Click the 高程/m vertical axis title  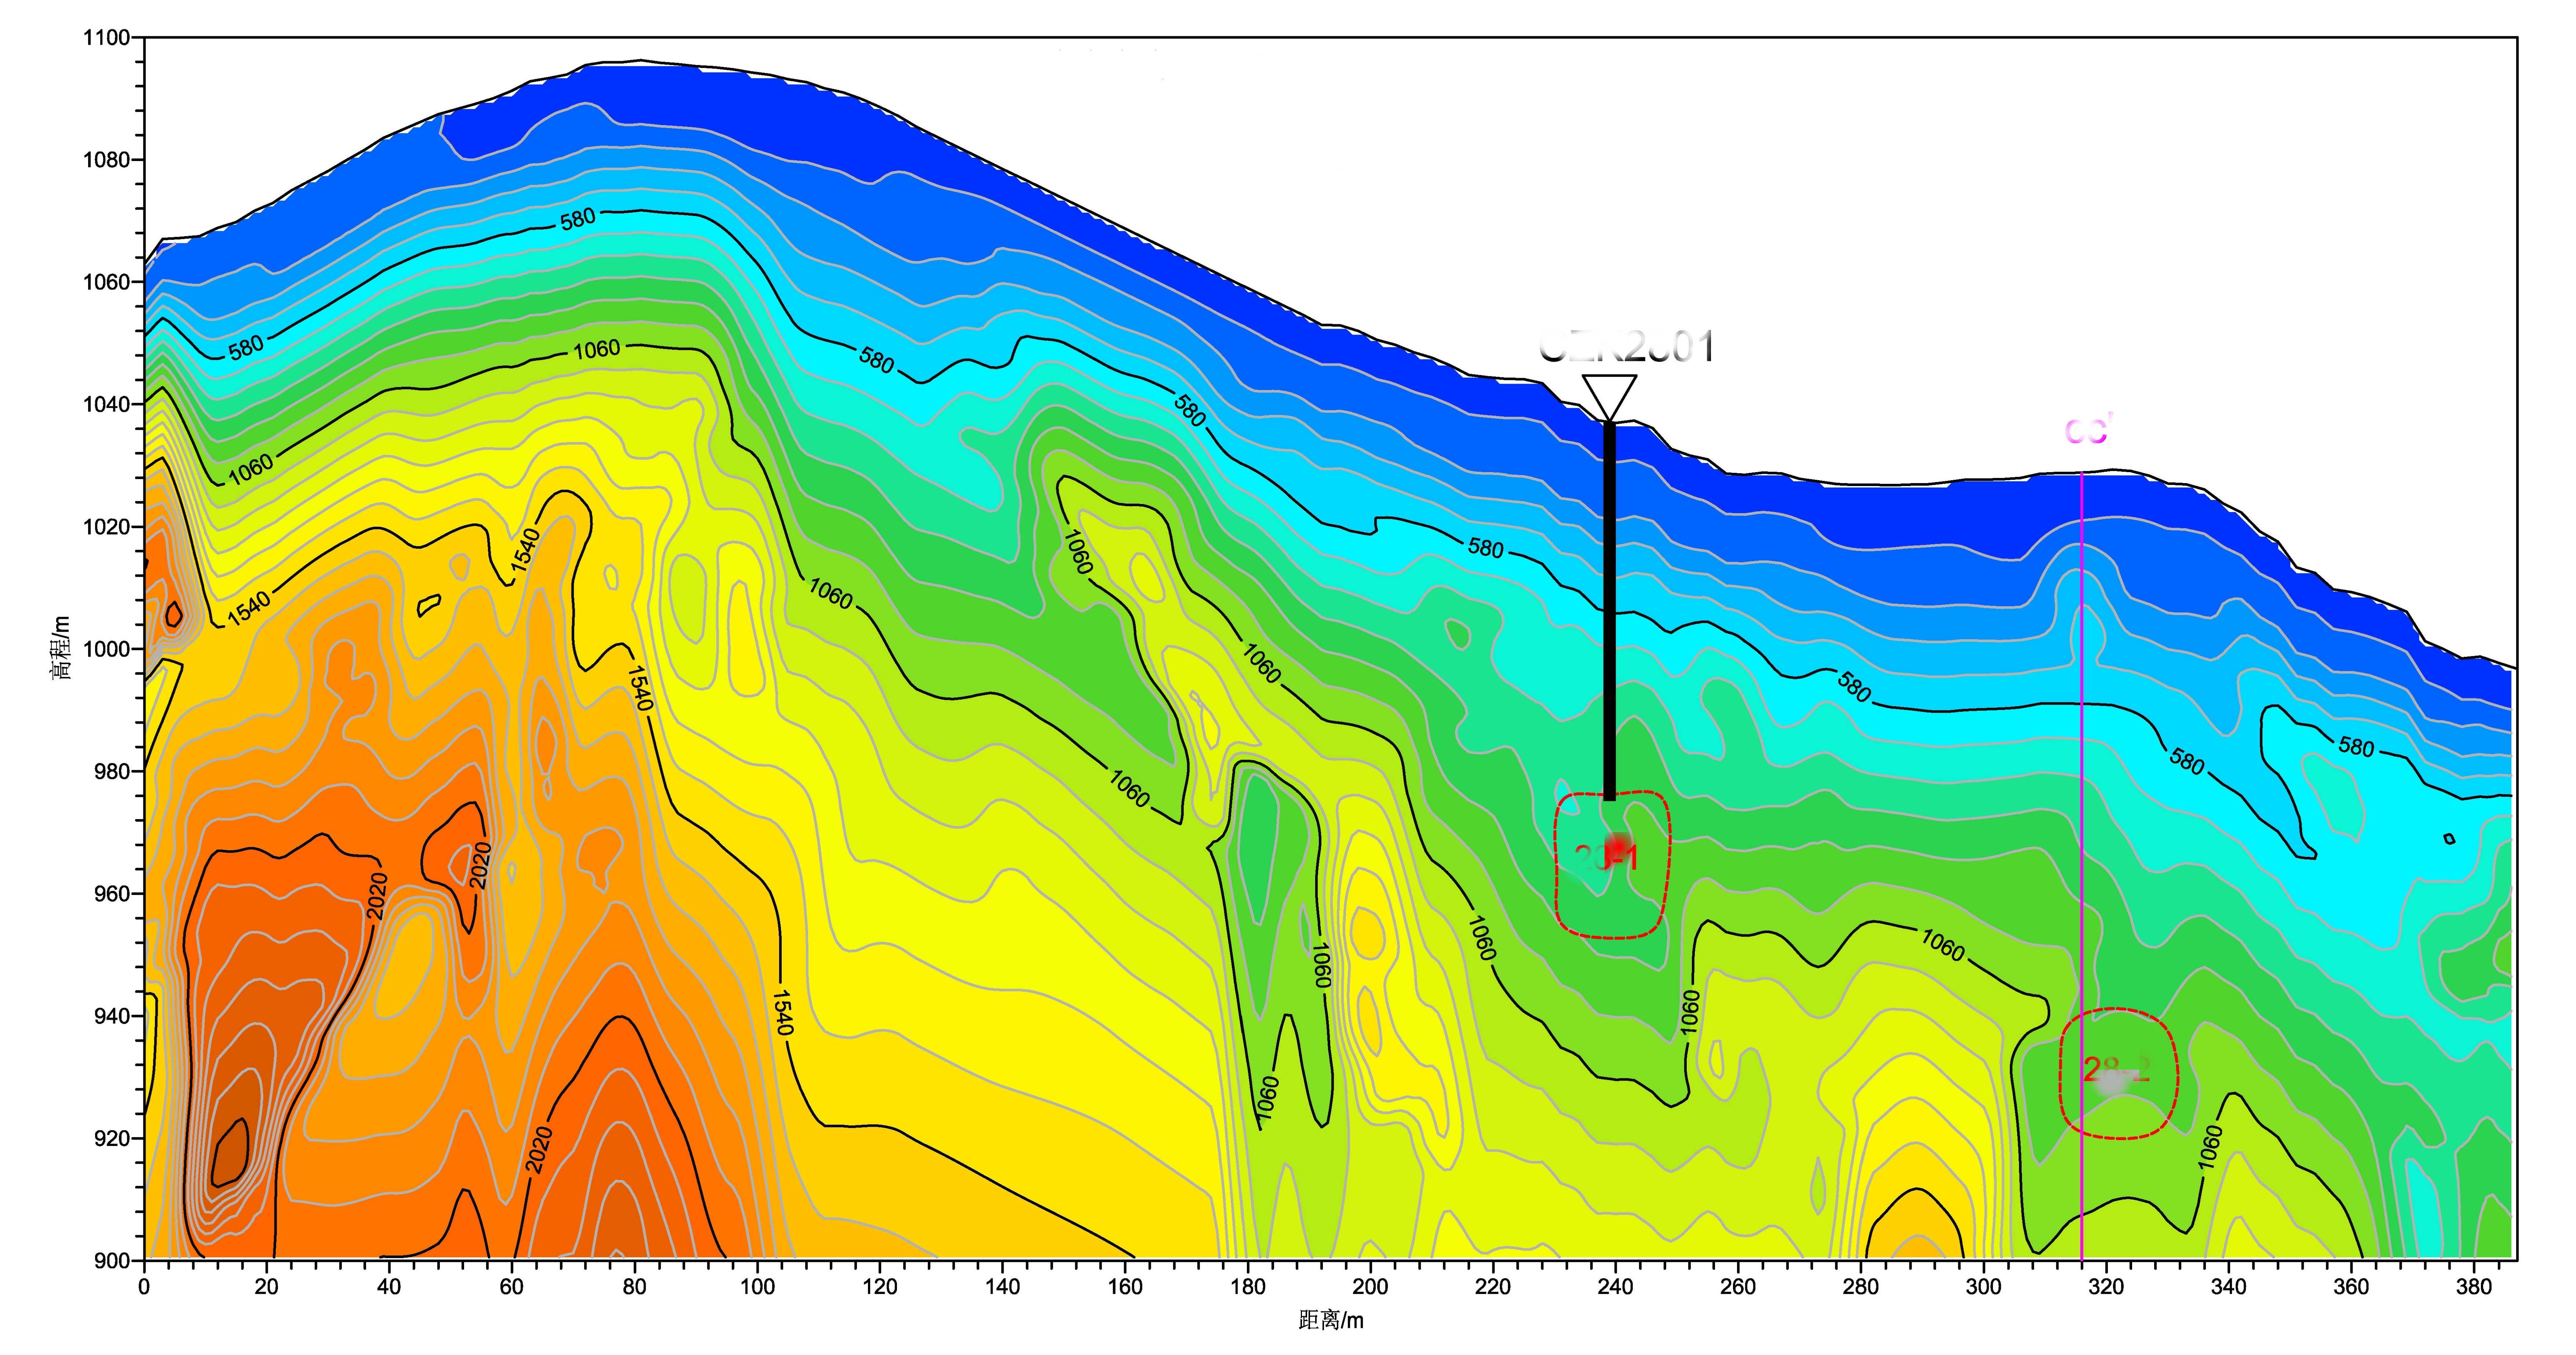61,648
